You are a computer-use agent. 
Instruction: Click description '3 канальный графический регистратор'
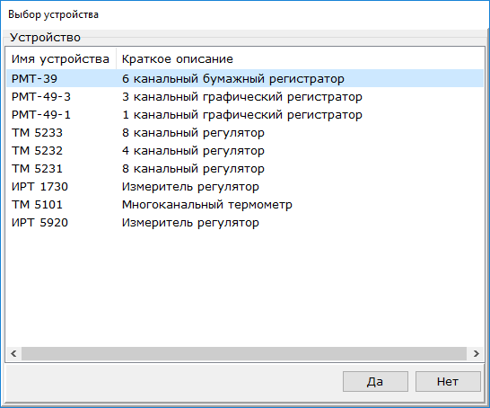tap(242, 97)
